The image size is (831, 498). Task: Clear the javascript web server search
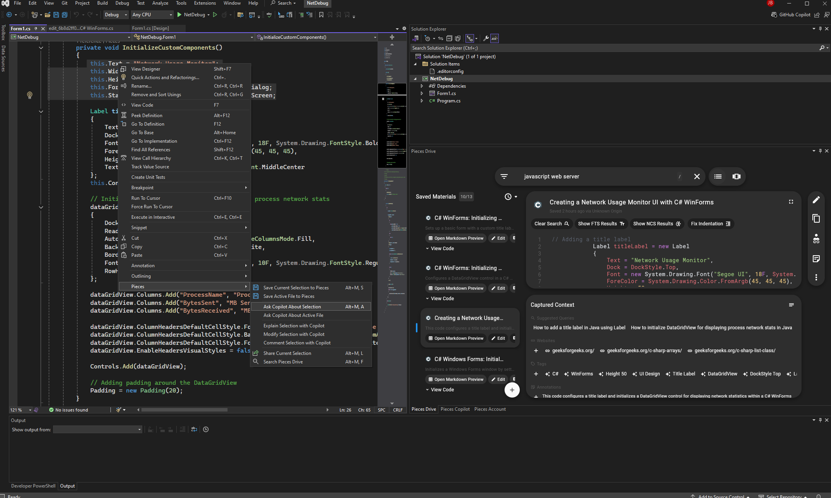pos(697,176)
